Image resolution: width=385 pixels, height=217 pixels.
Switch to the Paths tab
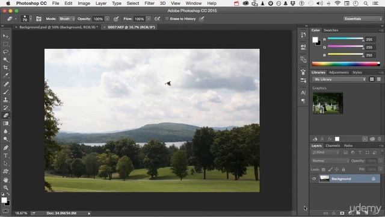coord(348,146)
